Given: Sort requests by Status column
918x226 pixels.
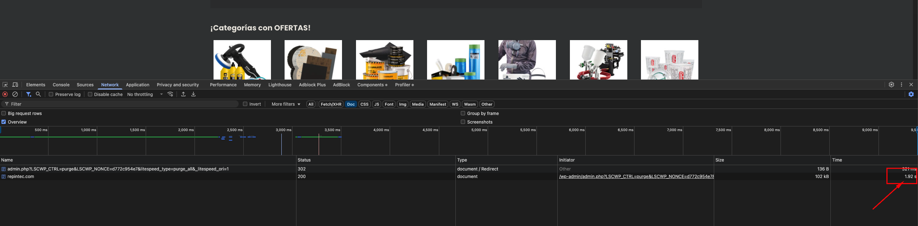Looking at the screenshot, I should click(376, 160).
